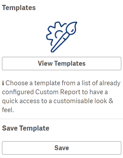Click the left edge of the Save button
The image size is (123, 158).
click(3, 148)
